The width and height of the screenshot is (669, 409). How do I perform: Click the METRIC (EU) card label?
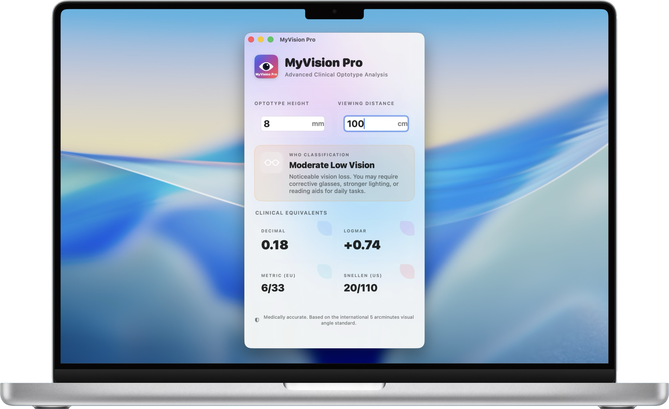(x=278, y=276)
